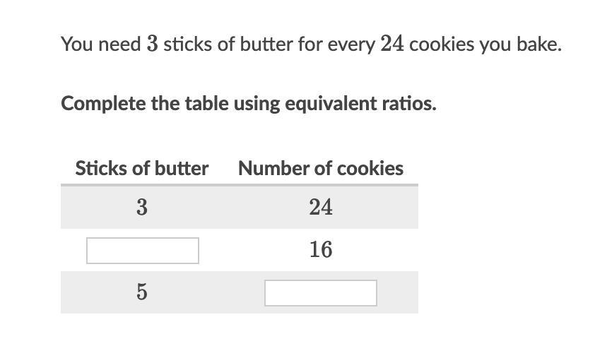The height and width of the screenshot is (346, 595).
Task: Click the number 24 in the problem sentence
Action: (x=392, y=44)
